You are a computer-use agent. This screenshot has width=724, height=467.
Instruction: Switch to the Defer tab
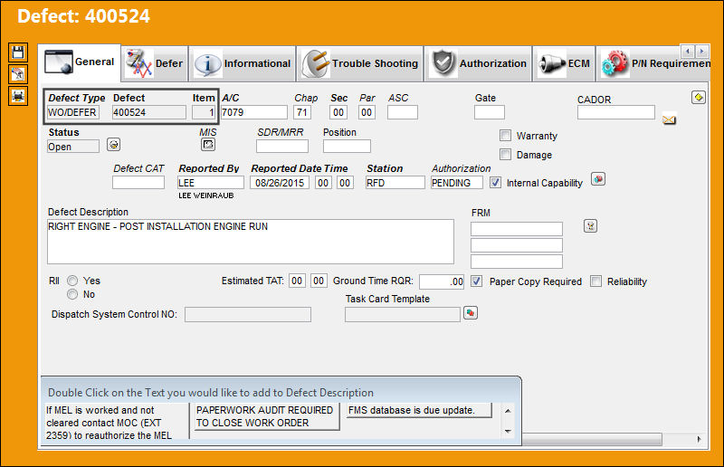click(155, 63)
